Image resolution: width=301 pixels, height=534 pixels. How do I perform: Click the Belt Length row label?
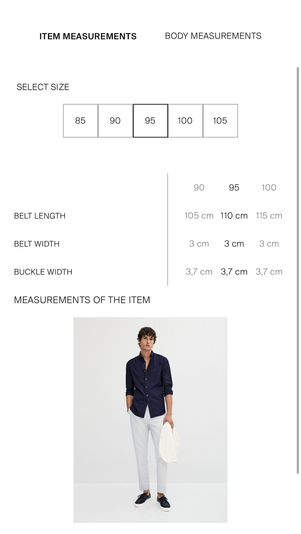[x=40, y=216]
